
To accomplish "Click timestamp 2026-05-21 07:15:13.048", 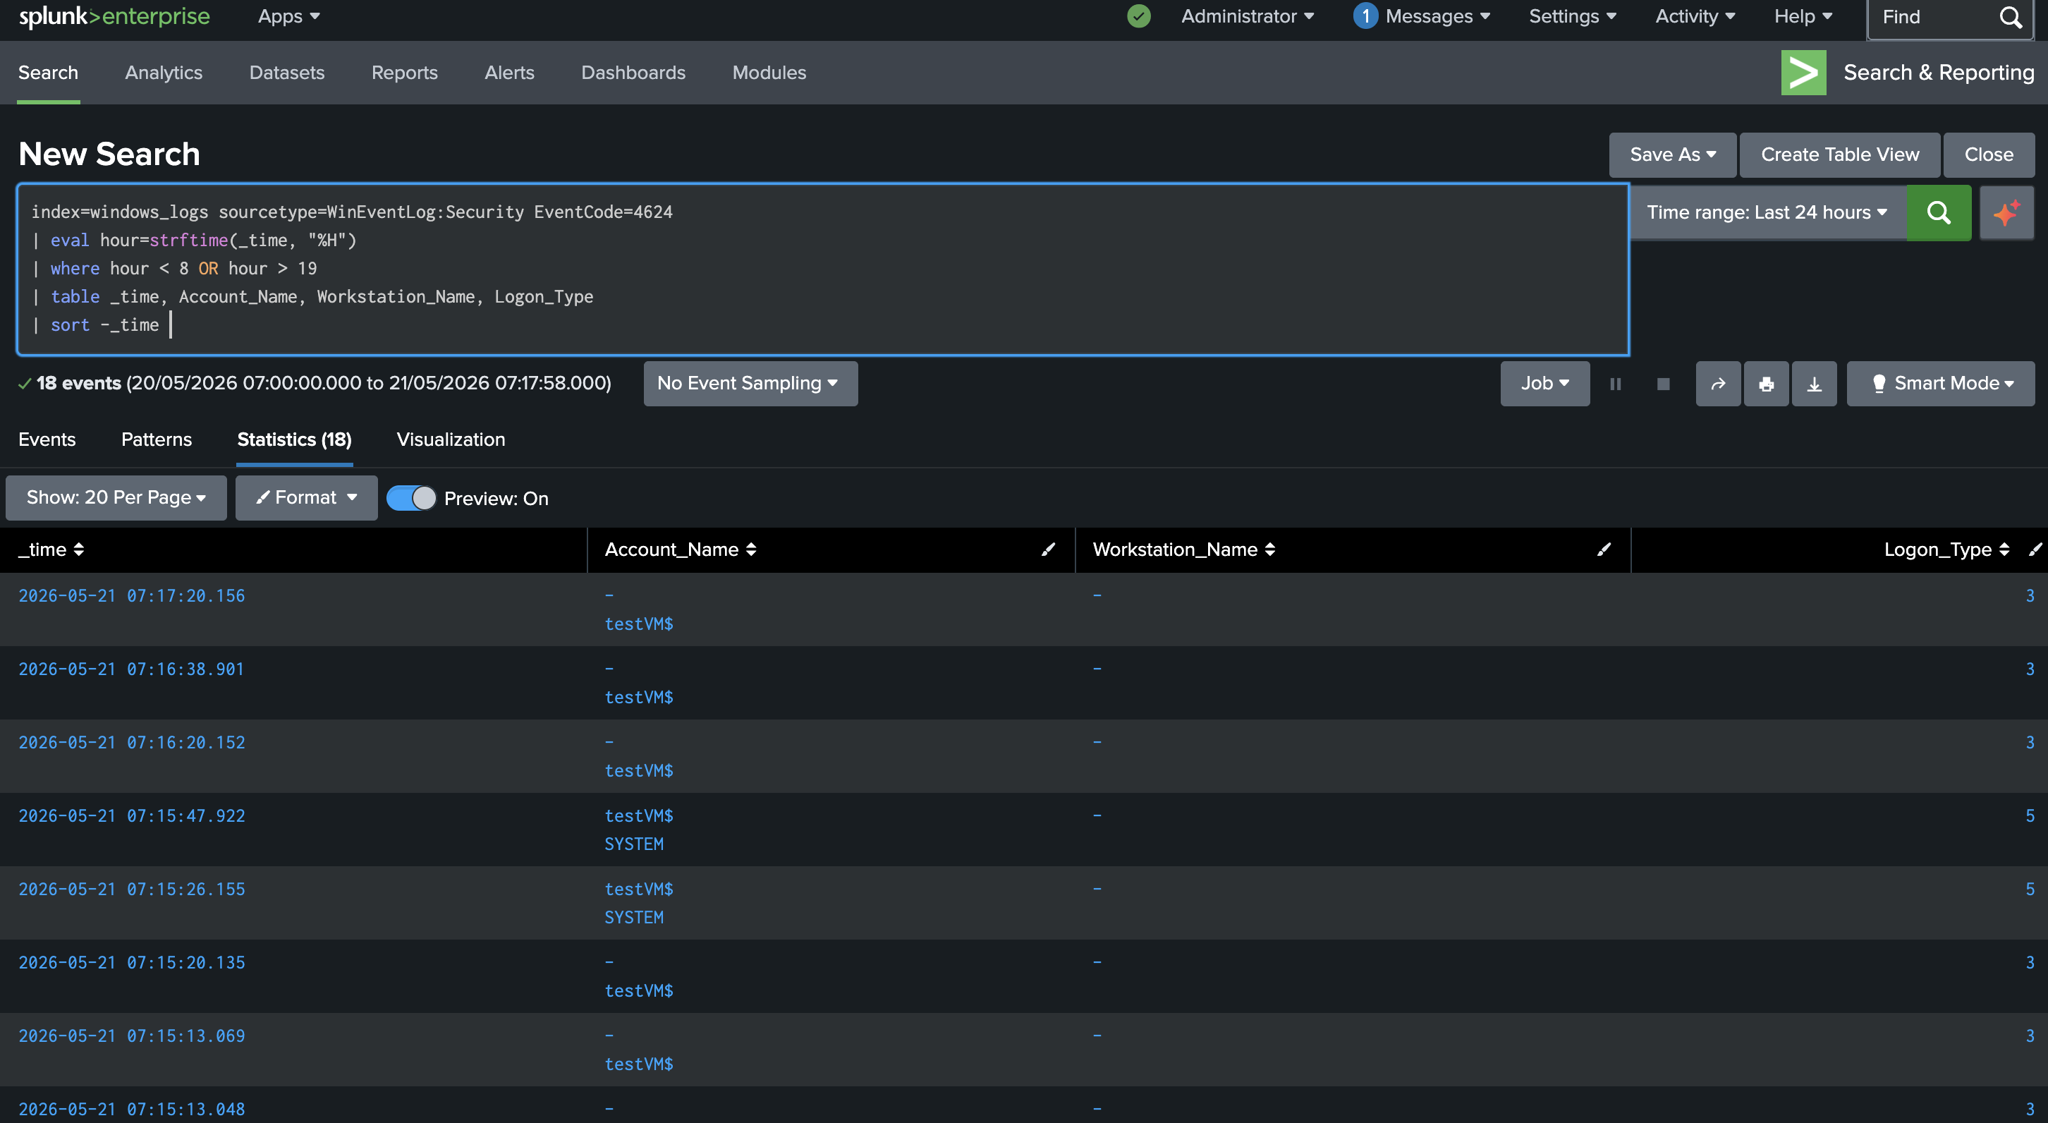I will (132, 1110).
